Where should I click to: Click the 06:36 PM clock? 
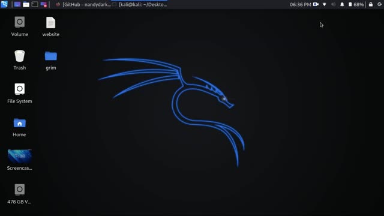(300, 4)
